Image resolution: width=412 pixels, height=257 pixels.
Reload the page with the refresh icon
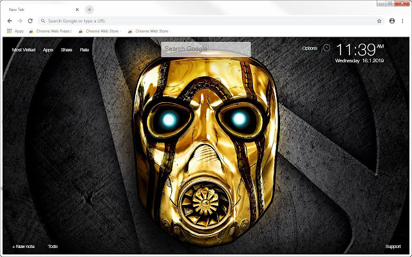(x=30, y=21)
